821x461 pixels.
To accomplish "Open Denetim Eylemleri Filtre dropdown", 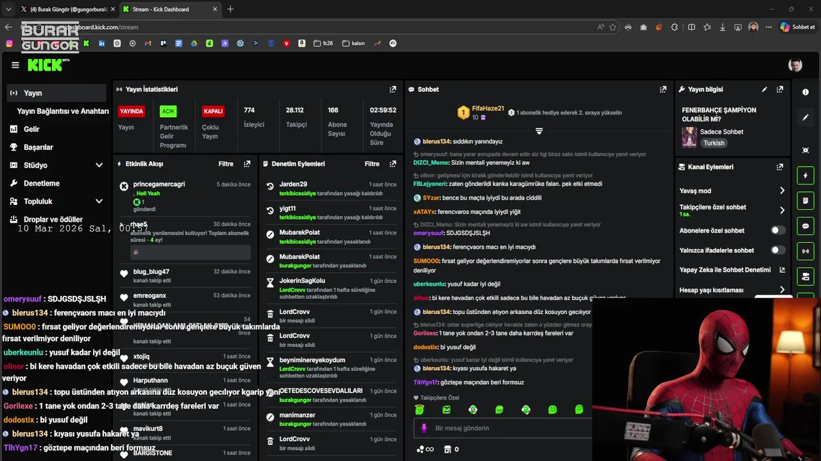I will (x=372, y=164).
